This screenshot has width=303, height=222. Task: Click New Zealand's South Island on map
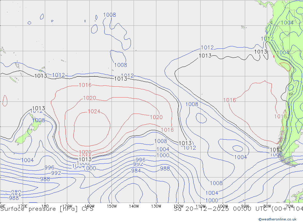(x=23, y=137)
